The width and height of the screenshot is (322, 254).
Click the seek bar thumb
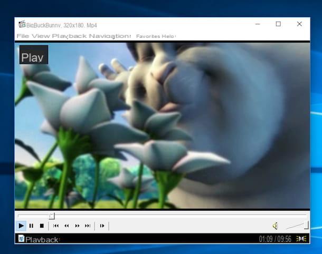(x=52, y=216)
